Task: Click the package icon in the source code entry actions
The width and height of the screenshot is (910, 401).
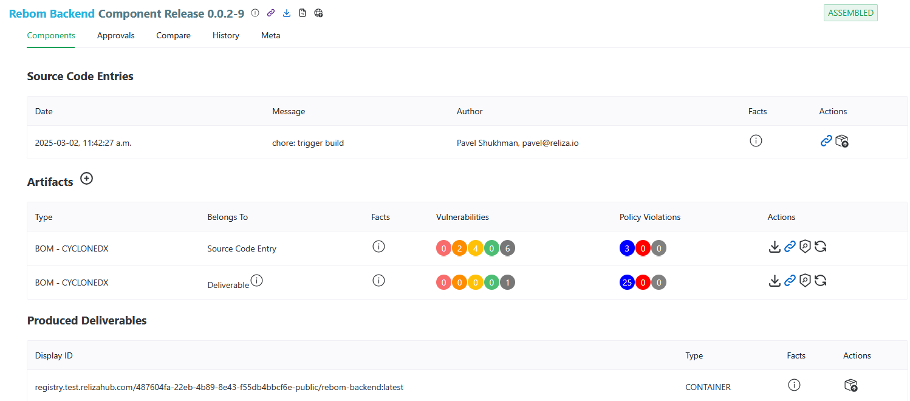Action: click(x=842, y=141)
